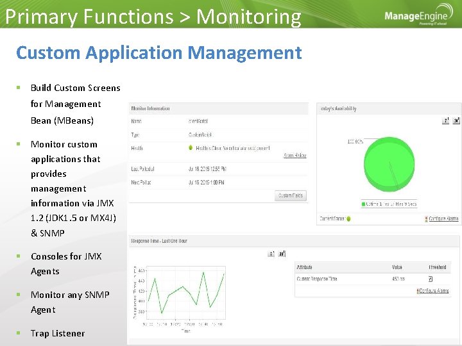Click the Monitor any SNMP Agent bullet

click(x=70, y=302)
